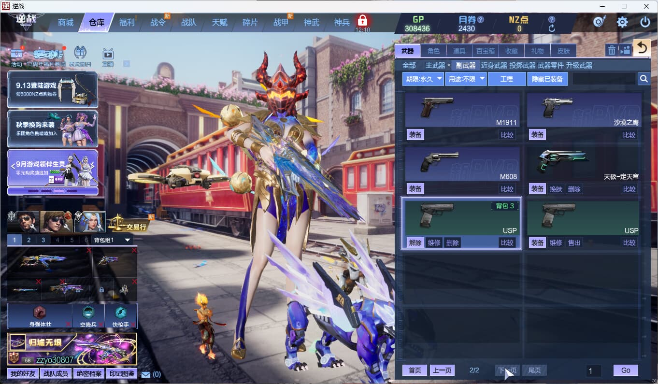Viewport: 658px width, 384px height.
Task: Toggle the 工程 filter button
Action: pyautogui.click(x=507, y=79)
